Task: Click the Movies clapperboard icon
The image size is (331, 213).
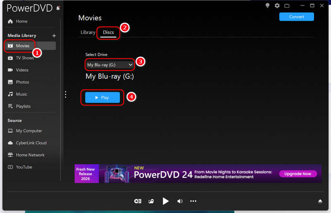Action: click(10, 46)
